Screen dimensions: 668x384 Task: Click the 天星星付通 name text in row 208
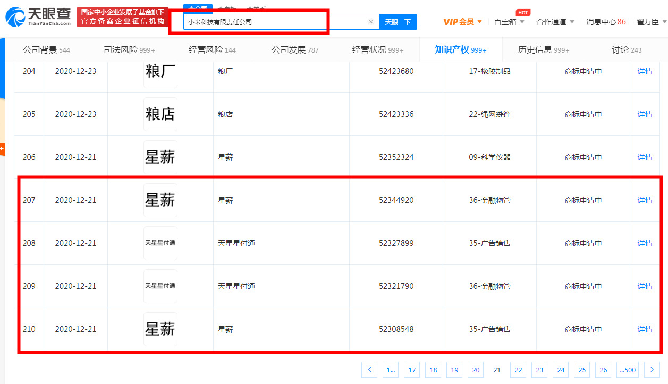[236, 243]
